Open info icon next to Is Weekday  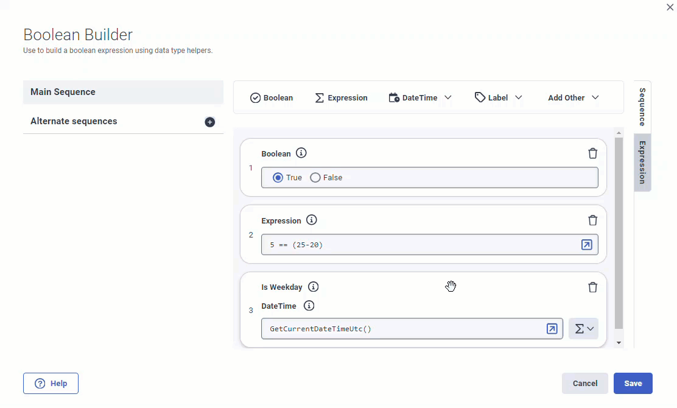click(x=314, y=287)
